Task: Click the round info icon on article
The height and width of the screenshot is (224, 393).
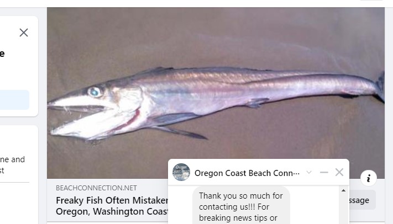Action: point(369,178)
